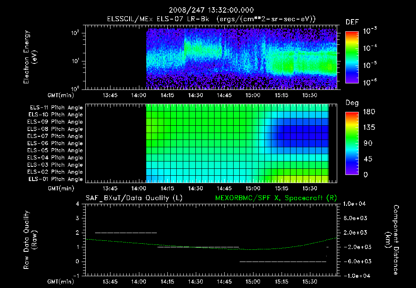Click the Deg legend label
The image size is (416, 288).
pyautogui.click(x=352, y=103)
